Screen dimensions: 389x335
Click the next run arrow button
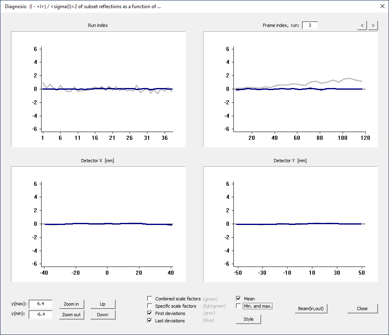[x=373, y=25]
